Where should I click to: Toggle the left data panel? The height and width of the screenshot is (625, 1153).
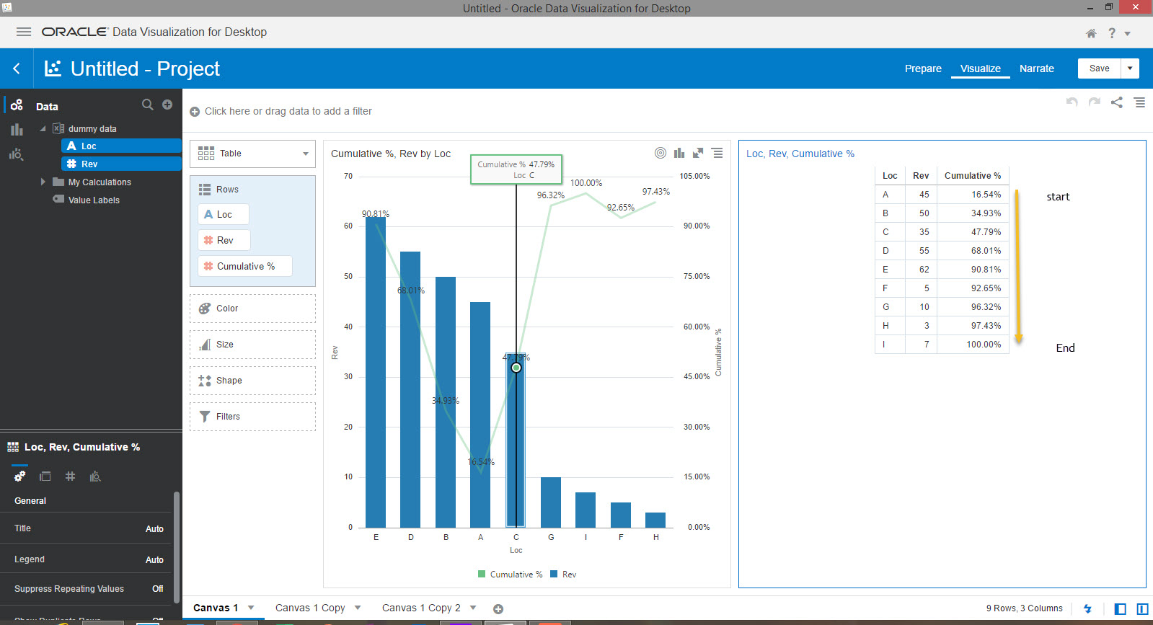(x=1120, y=609)
